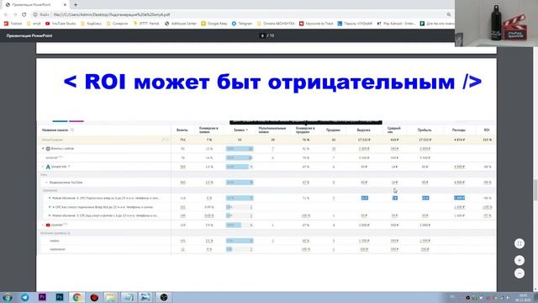
Task: Click the 'Прибыль' column header
Action: tap(425, 130)
